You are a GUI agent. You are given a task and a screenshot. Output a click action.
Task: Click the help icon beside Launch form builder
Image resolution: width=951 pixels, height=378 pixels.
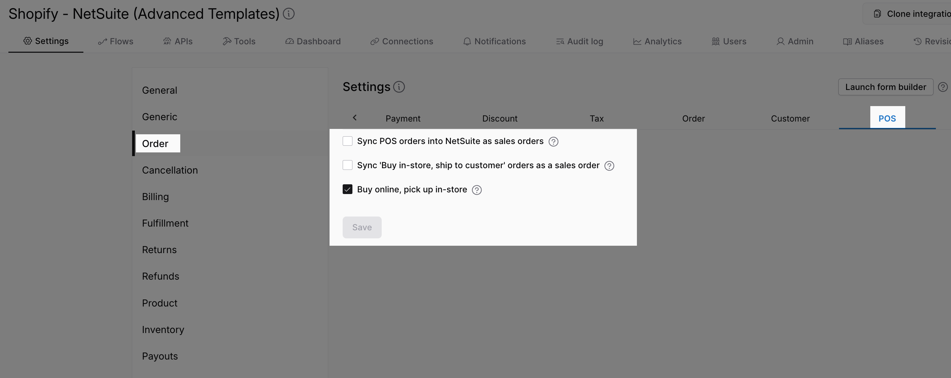point(943,87)
